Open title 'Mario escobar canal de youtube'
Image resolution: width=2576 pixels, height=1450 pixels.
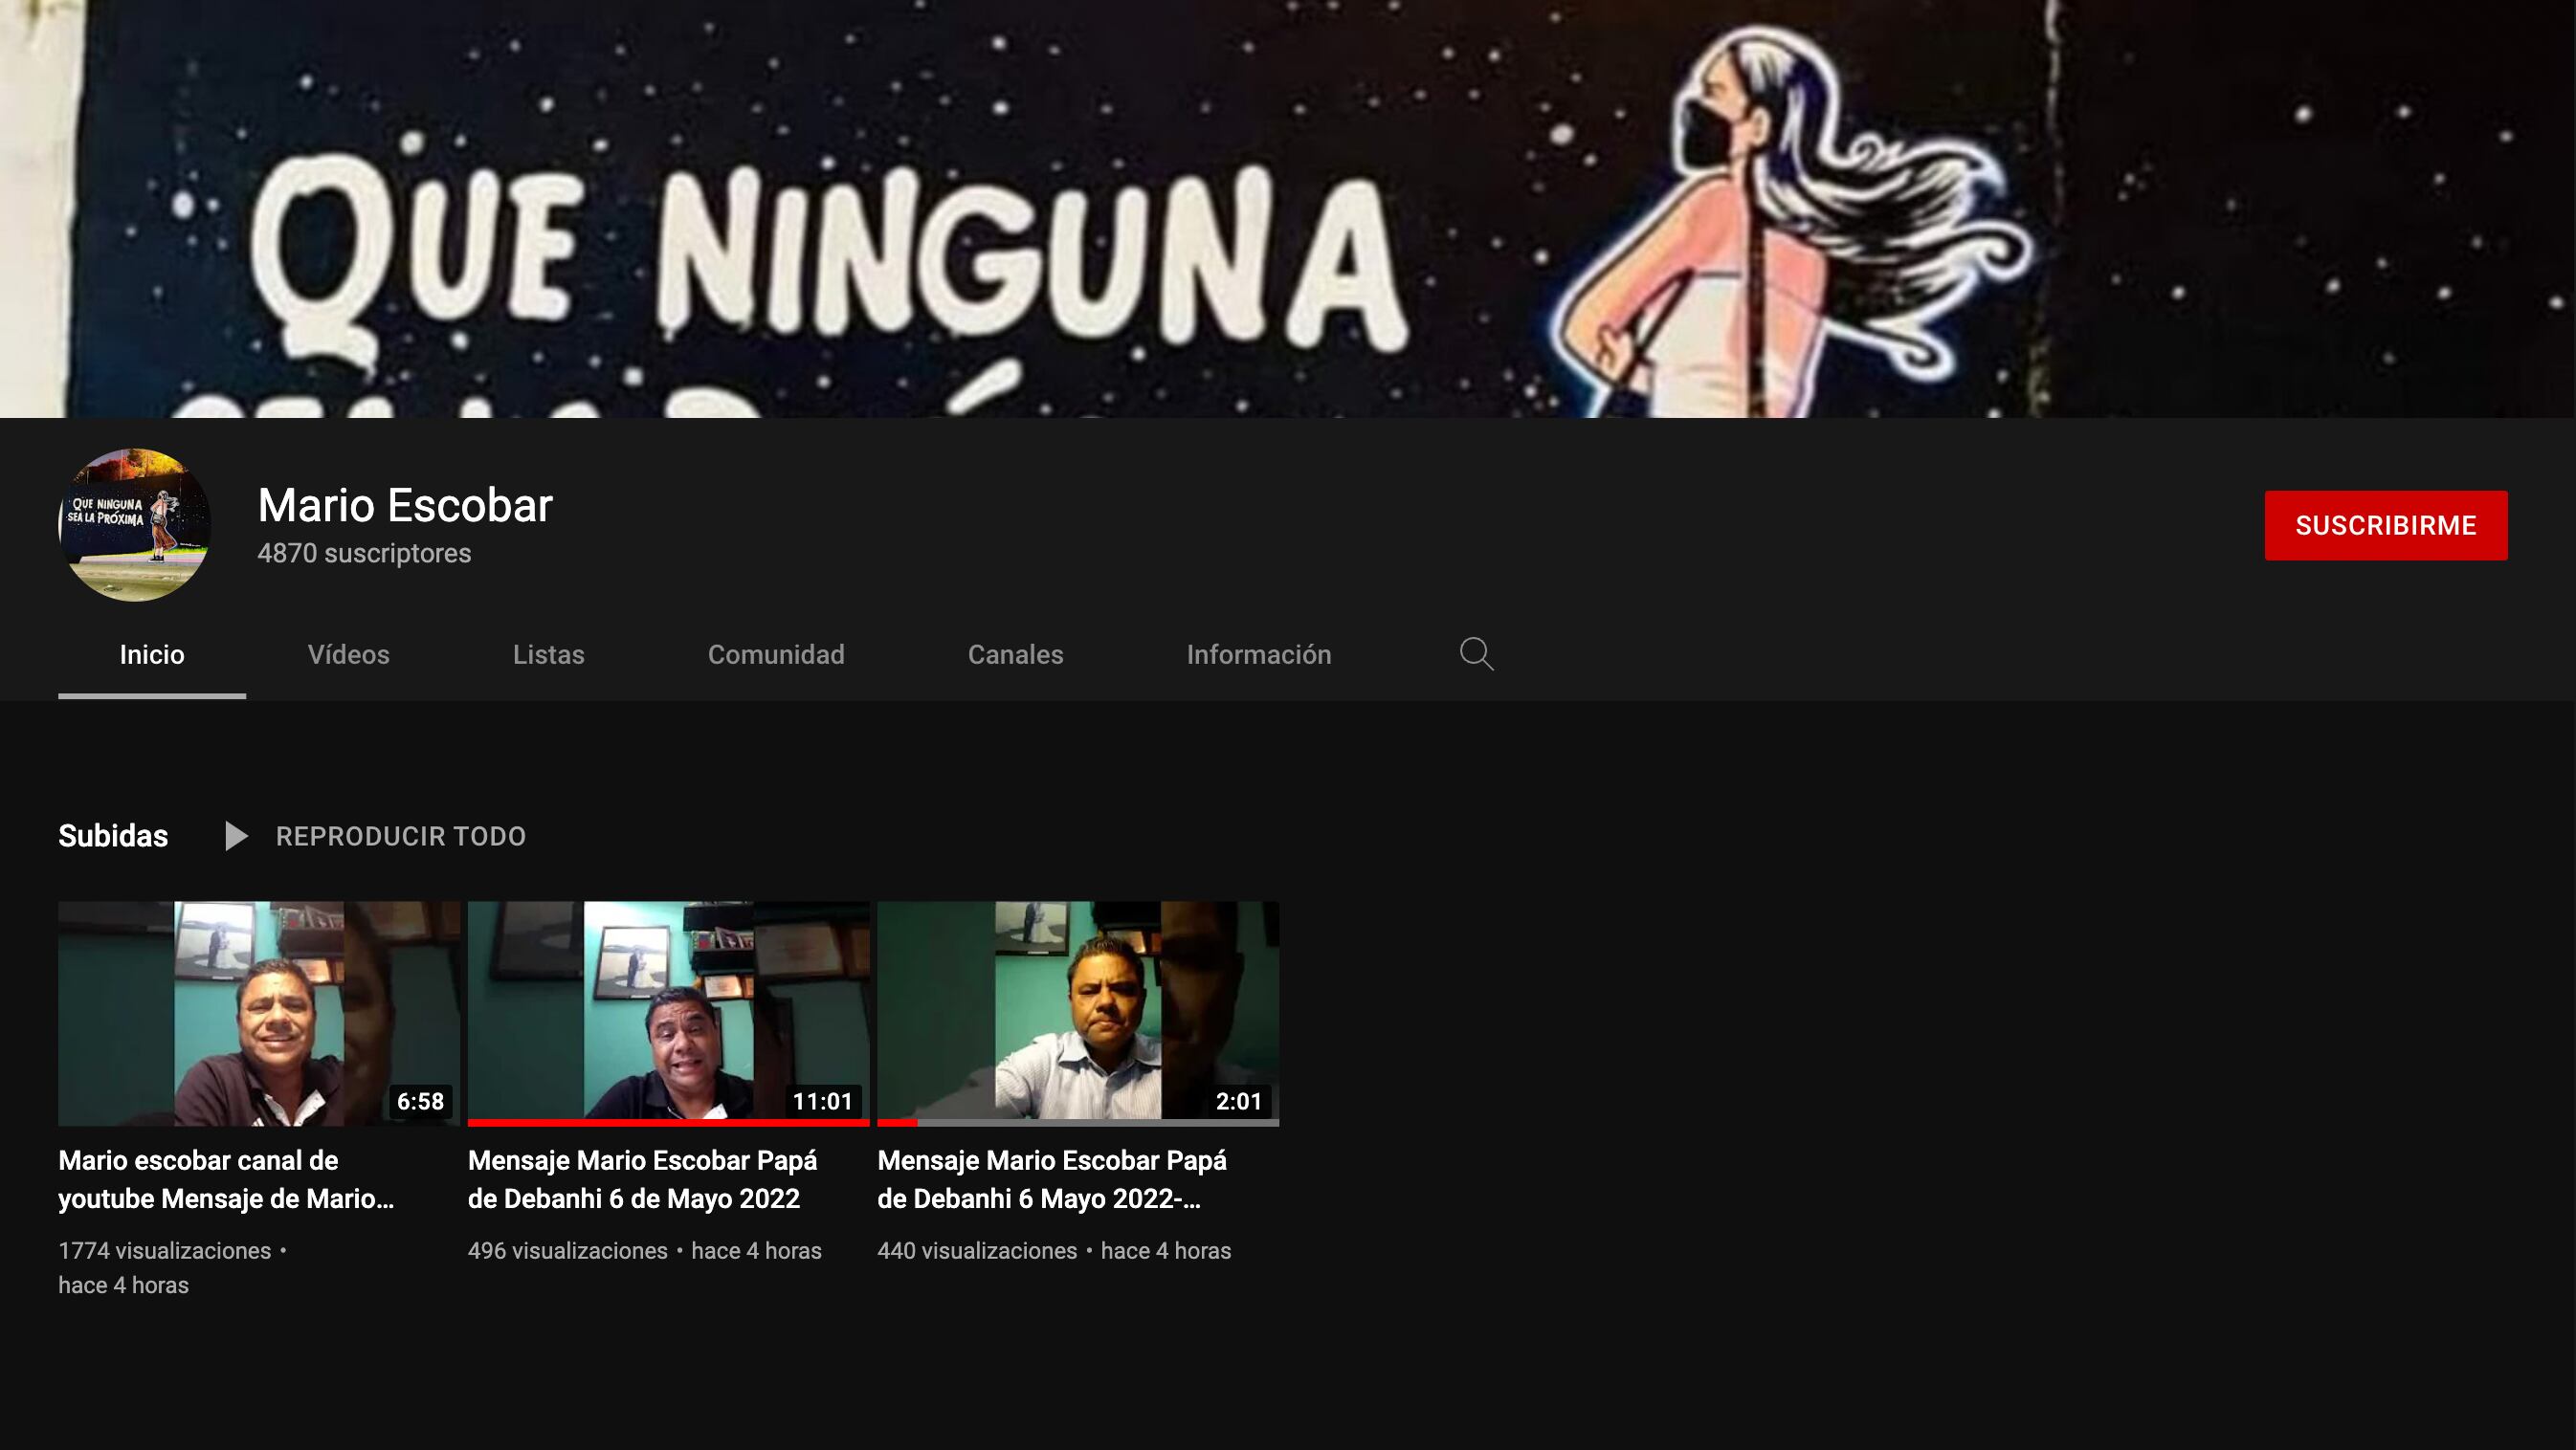point(226,1179)
